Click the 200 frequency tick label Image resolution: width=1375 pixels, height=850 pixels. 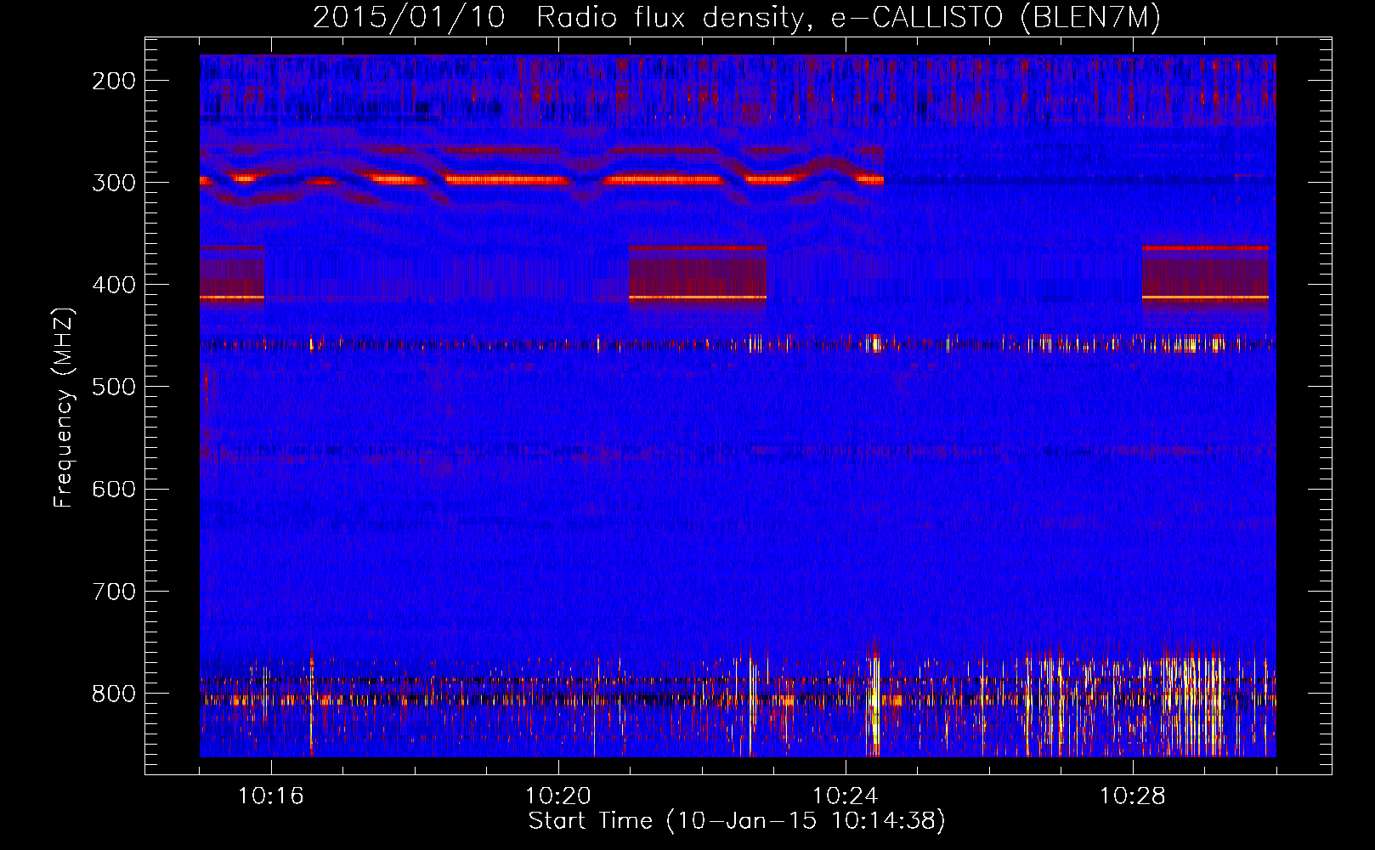[114, 81]
